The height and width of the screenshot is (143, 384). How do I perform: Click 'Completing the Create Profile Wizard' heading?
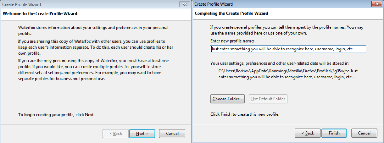click(x=231, y=13)
